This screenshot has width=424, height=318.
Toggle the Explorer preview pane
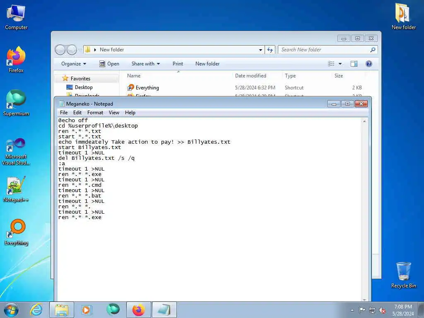(x=354, y=64)
